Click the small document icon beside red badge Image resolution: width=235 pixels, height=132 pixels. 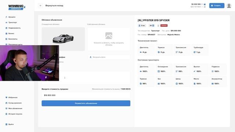158,26
